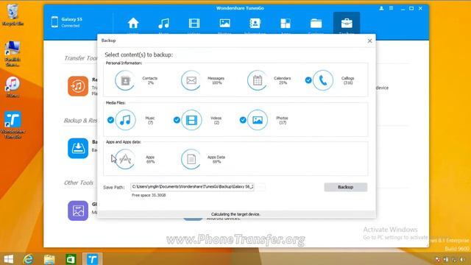The image size is (471, 265).
Task: Browse for save path with ellipsis button
Action: 261,187
